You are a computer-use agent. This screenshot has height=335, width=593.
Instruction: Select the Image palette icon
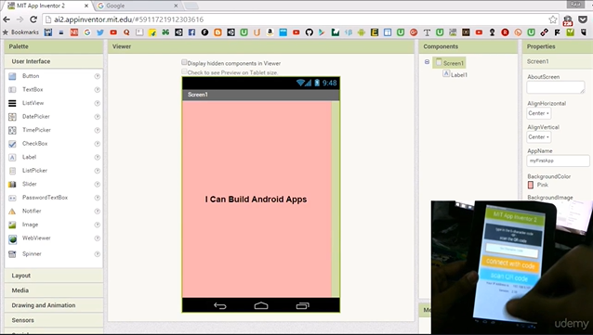12,225
